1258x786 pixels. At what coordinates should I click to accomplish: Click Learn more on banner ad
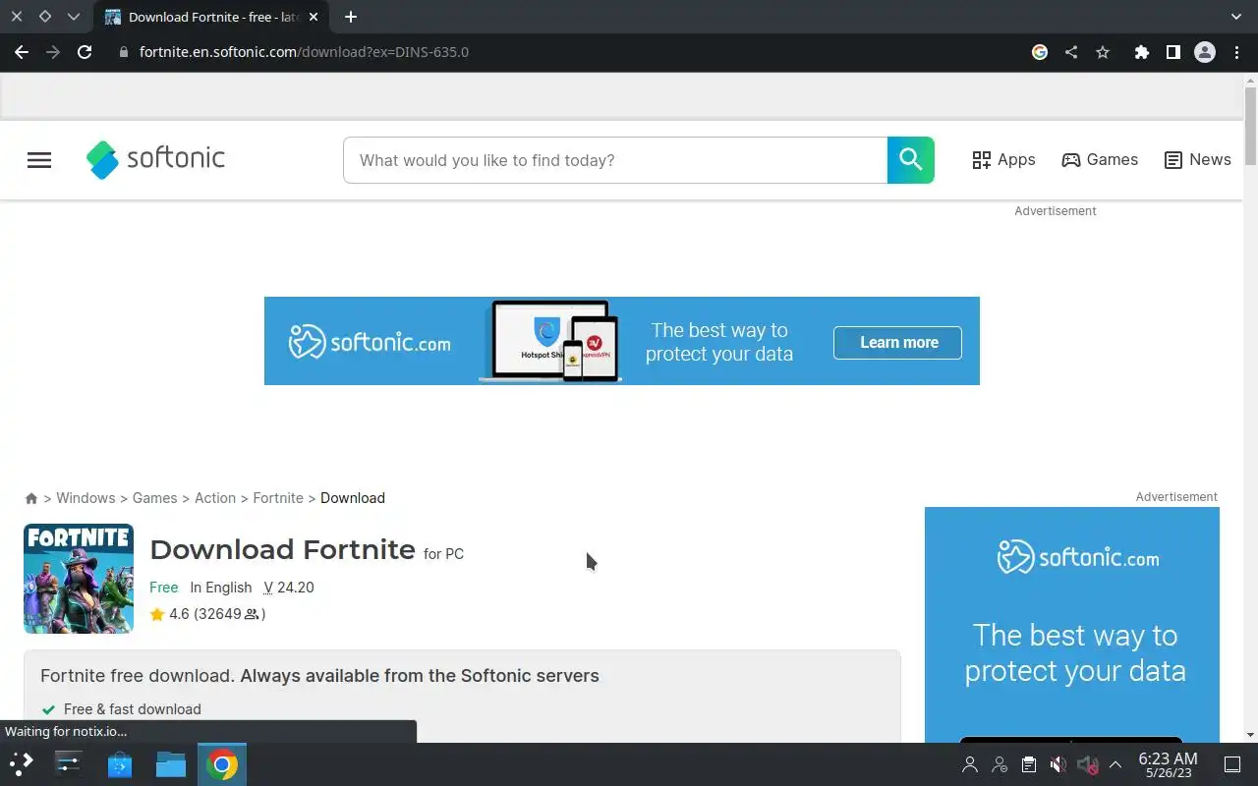click(897, 343)
